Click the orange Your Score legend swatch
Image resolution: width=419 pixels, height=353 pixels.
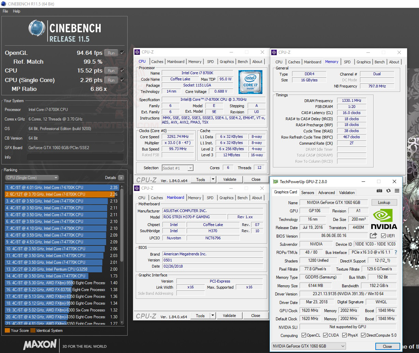[x=7, y=330]
